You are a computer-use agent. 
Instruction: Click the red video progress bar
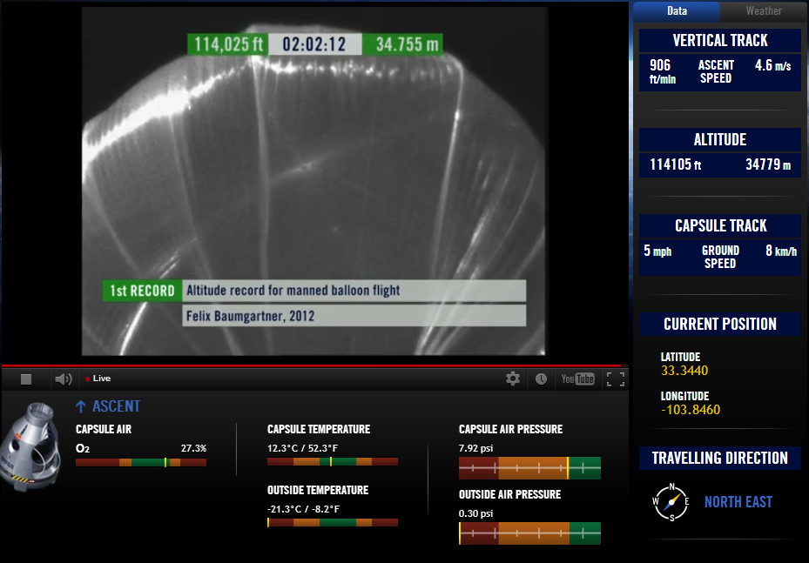pos(314,365)
